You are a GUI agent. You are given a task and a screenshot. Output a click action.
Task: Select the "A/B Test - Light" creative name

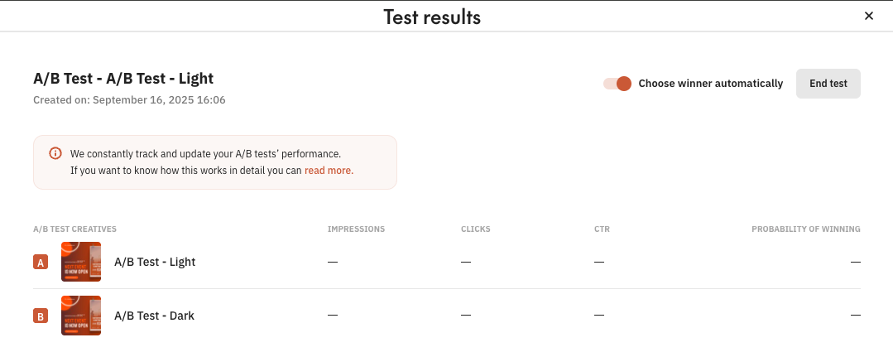(x=155, y=262)
